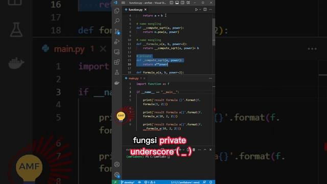The width and height of the screenshot is (327, 184).
Task: Open the Remote Explorer view
Action: tap(117, 52)
